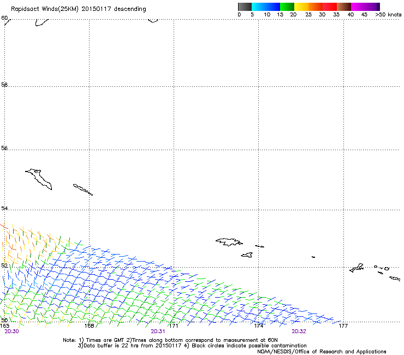Click the legend tick label 40
Screen dimensions: 404x355
(350, 15)
